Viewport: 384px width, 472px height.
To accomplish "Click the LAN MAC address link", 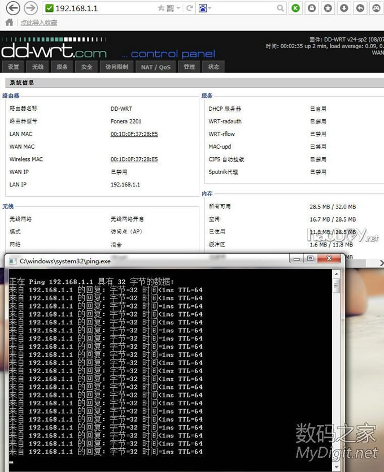I will tap(134, 134).
